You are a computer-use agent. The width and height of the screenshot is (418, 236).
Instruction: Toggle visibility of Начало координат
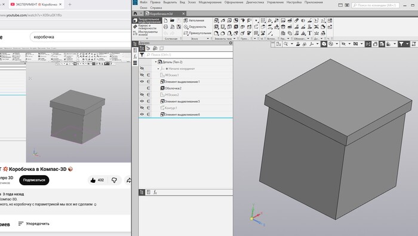[x=142, y=69]
